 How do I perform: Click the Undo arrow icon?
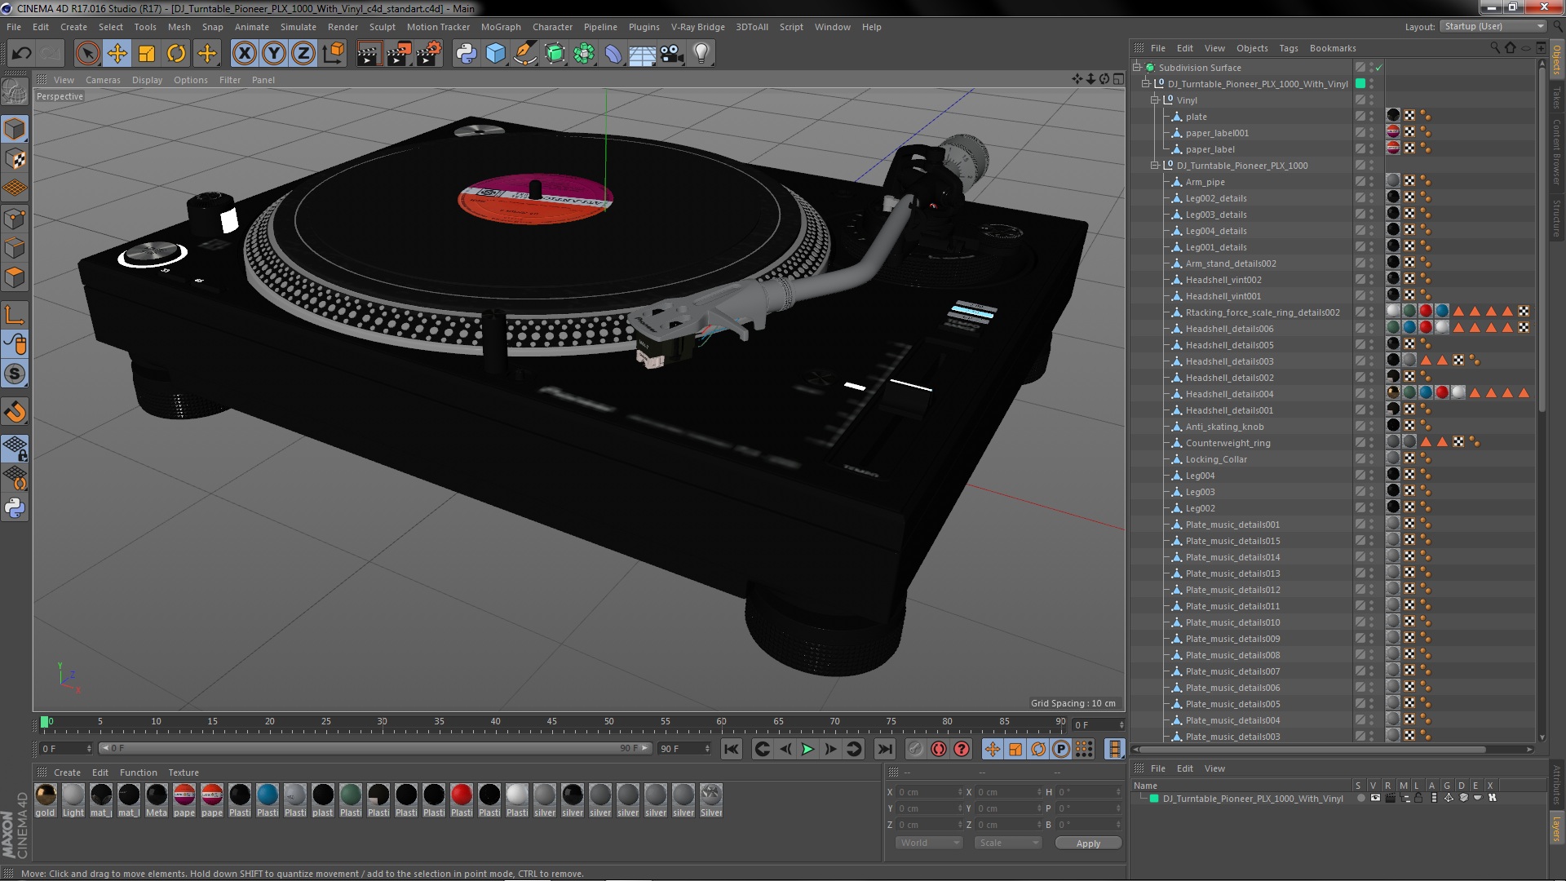tap(21, 54)
